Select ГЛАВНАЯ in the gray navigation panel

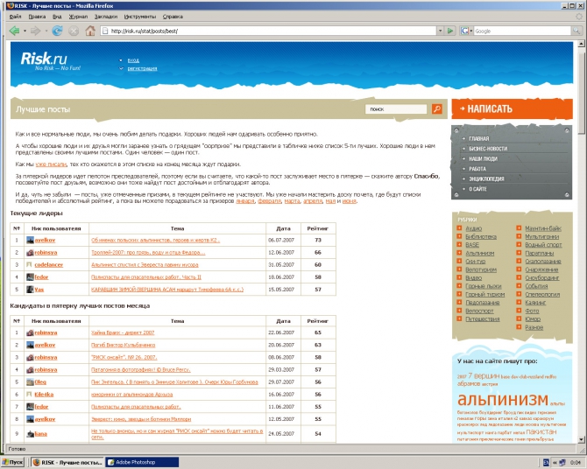[479, 138]
